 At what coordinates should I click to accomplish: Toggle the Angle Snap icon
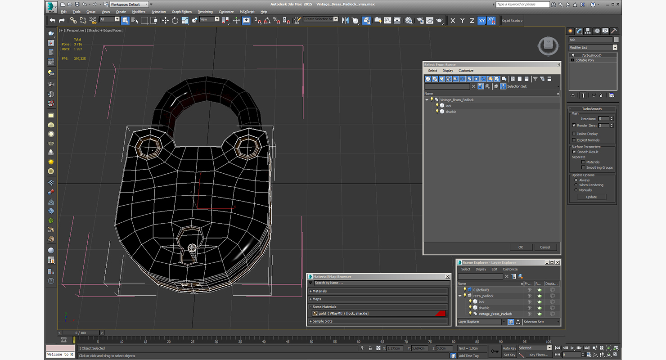click(267, 20)
